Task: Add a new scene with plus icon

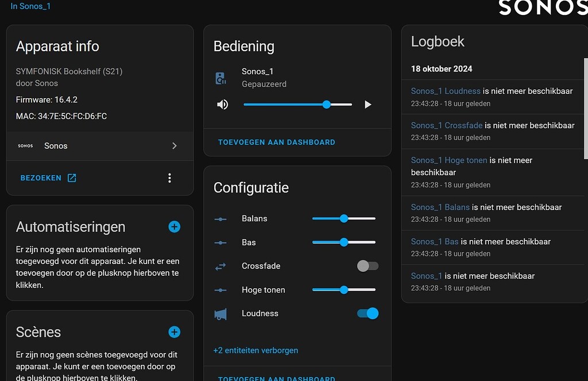Action: click(x=175, y=332)
